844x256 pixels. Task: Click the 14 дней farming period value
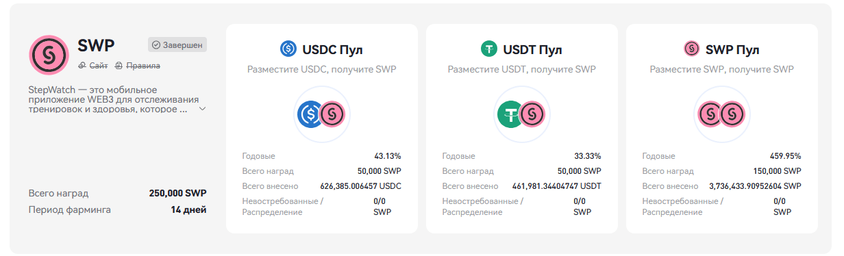(188, 209)
